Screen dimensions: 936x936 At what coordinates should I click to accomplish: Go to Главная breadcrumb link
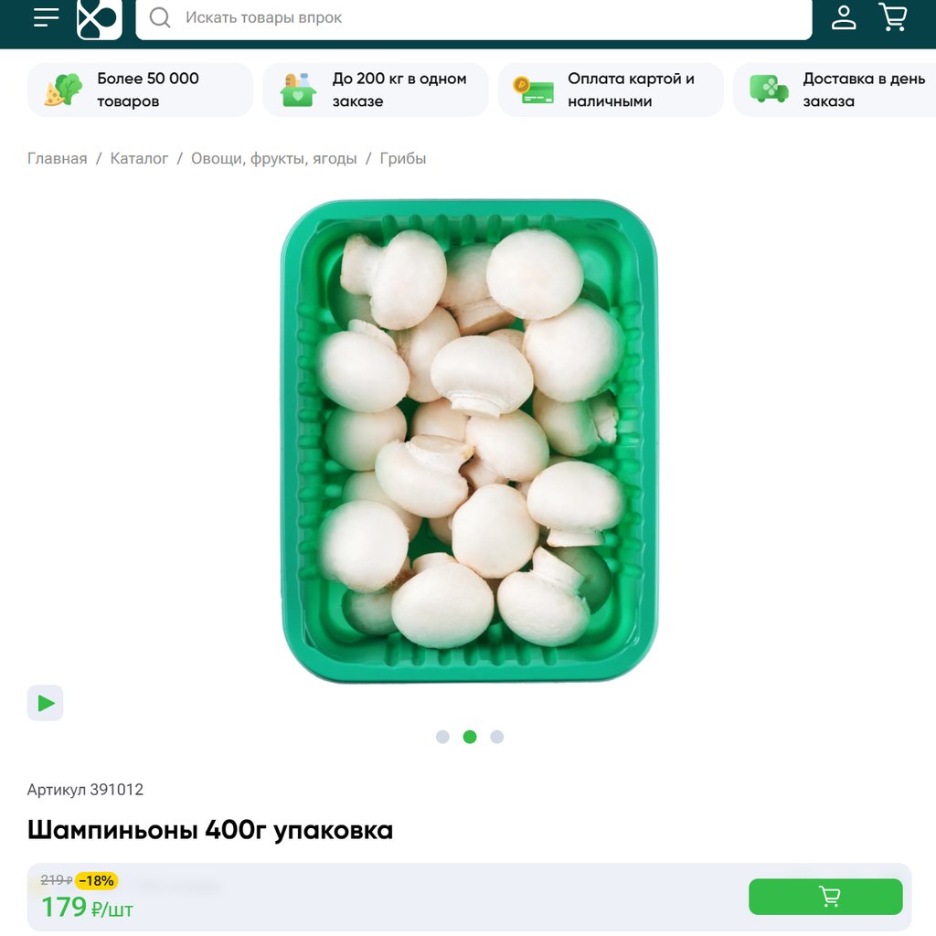(58, 158)
